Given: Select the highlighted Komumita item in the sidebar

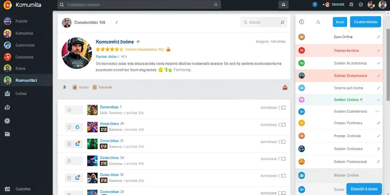Looking at the screenshot, I should click(x=26, y=80).
